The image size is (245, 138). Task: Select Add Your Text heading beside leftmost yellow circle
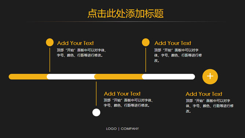tap(75, 43)
